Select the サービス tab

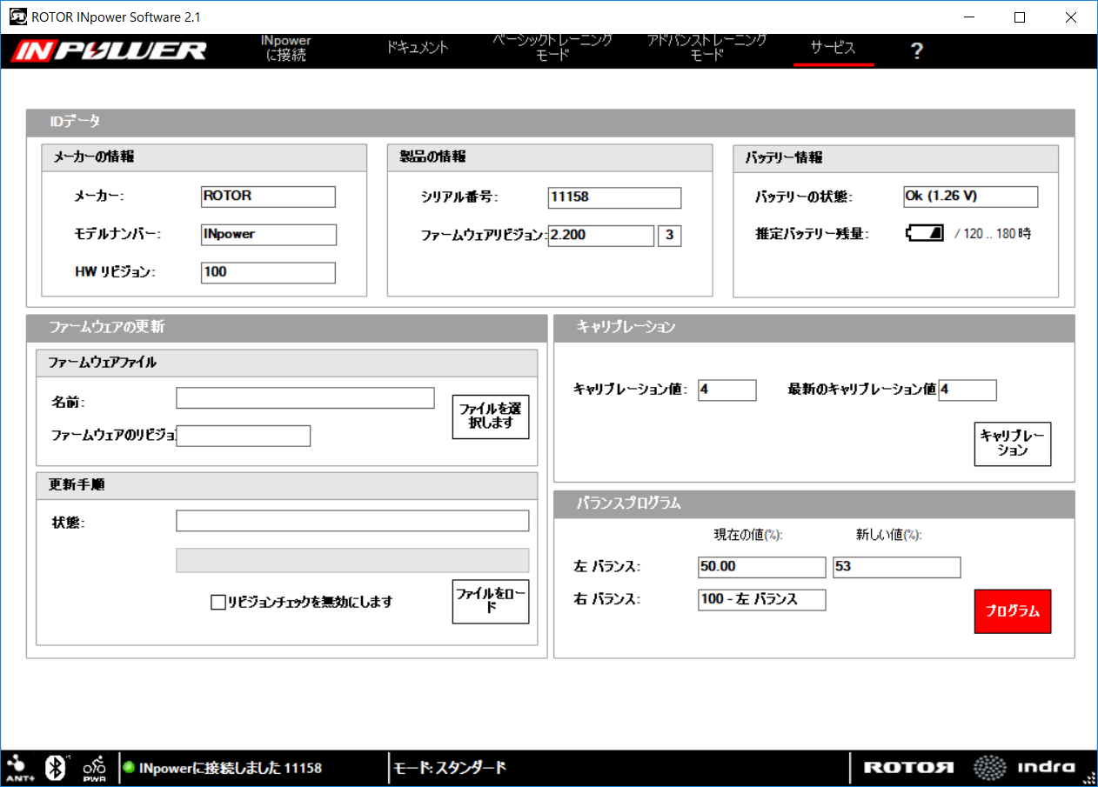(834, 49)
